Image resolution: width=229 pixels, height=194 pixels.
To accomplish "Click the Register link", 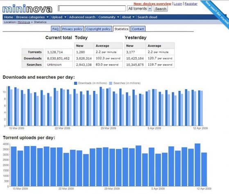I will click(x=191, y=4).
